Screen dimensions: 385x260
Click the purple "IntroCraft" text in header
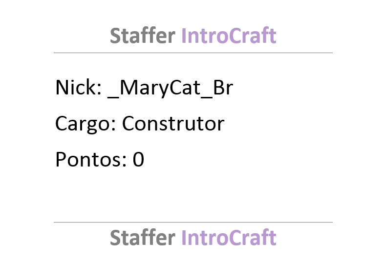pos(229,36)
